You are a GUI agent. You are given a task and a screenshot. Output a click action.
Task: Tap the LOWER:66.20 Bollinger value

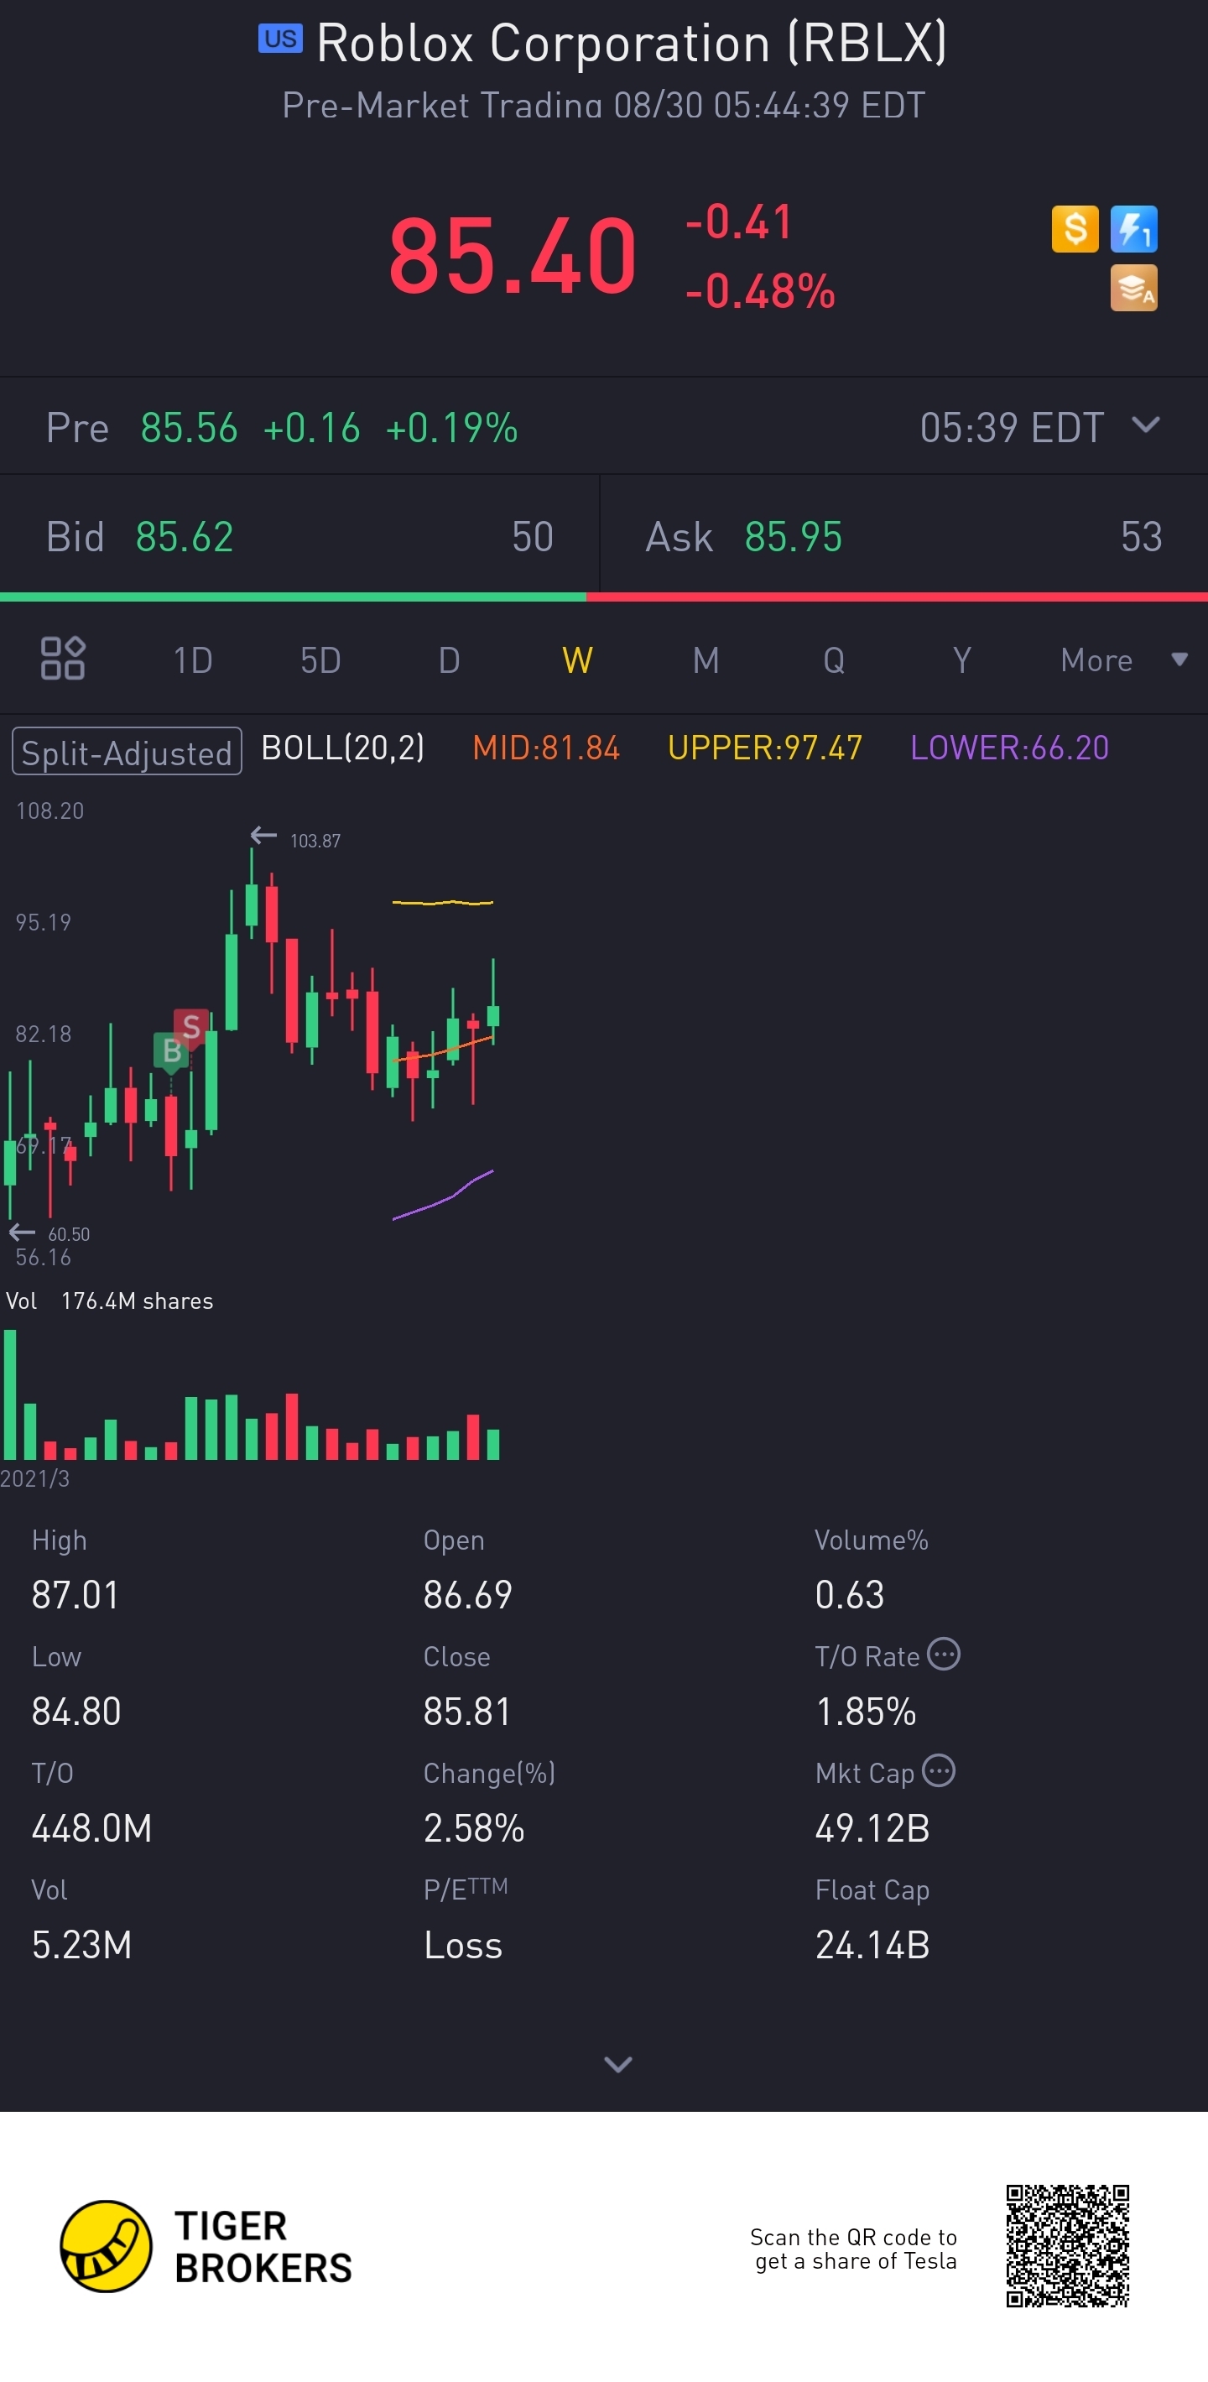pos(1009,747)
